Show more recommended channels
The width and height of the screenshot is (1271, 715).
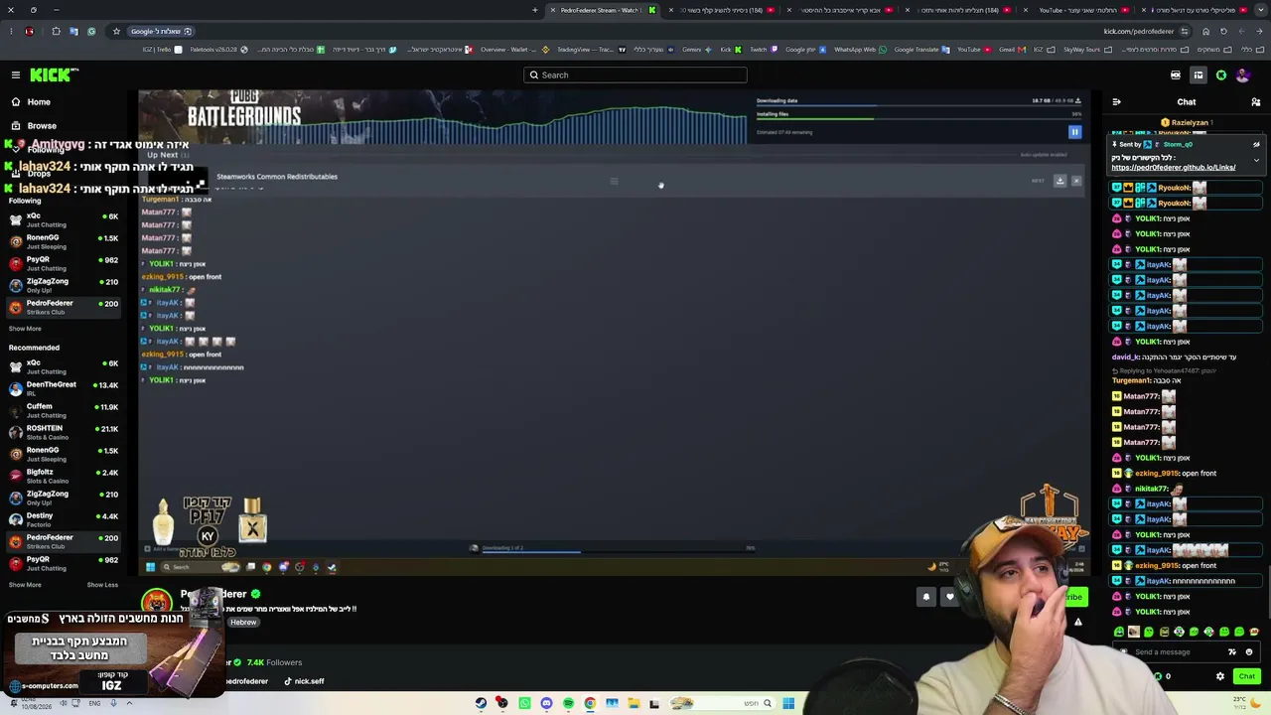pyautogui.click(x=25, y=585)
